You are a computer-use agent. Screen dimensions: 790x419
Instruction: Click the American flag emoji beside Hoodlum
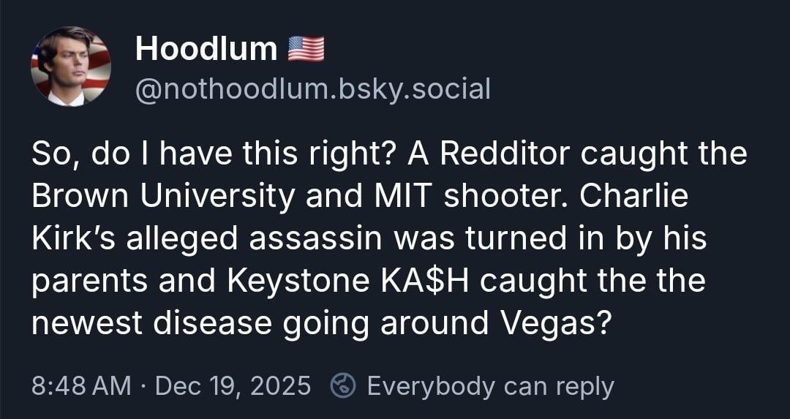click(306, 49)
